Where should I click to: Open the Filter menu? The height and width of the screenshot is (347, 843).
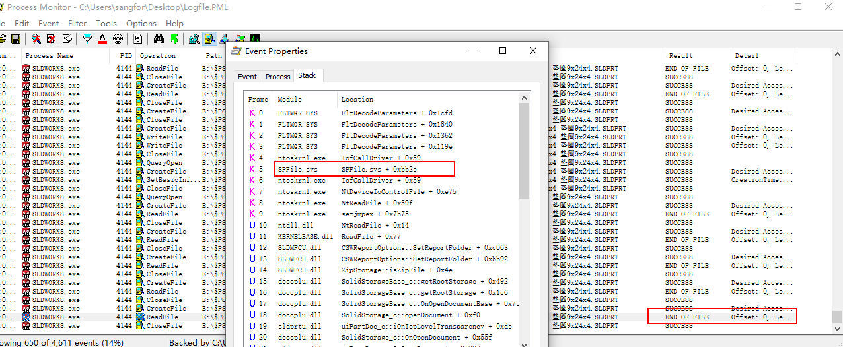tap(77, 23)
